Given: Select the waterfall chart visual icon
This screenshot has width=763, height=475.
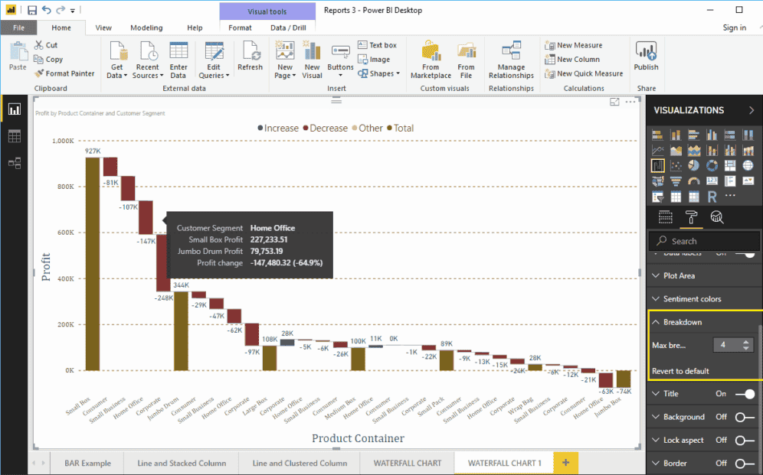Looking at the screenshot, I should pyautogui.click(x=657, y=166).
